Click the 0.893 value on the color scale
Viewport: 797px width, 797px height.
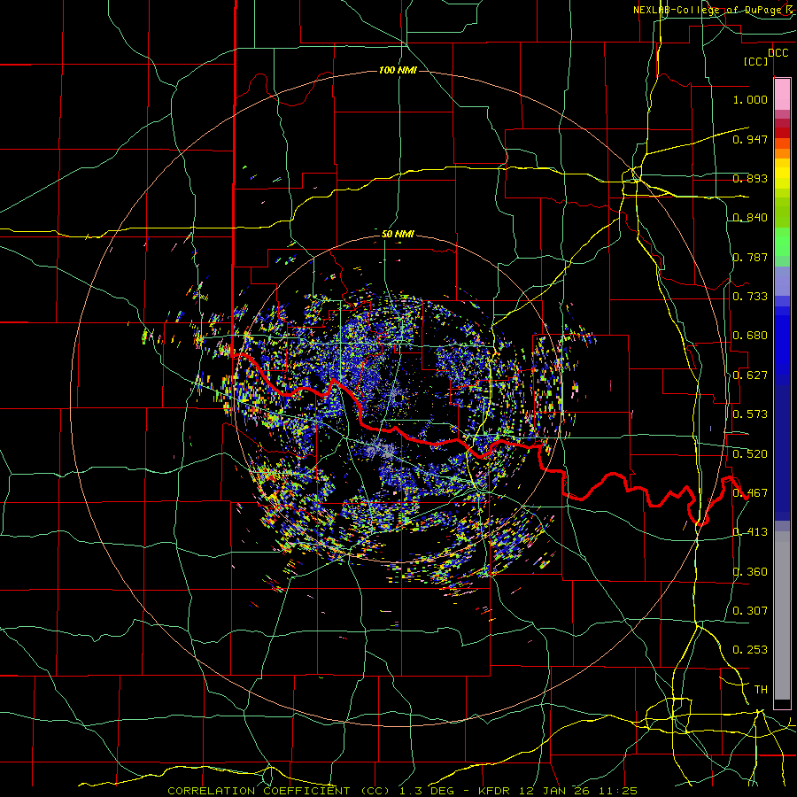(x=750, y=178)
